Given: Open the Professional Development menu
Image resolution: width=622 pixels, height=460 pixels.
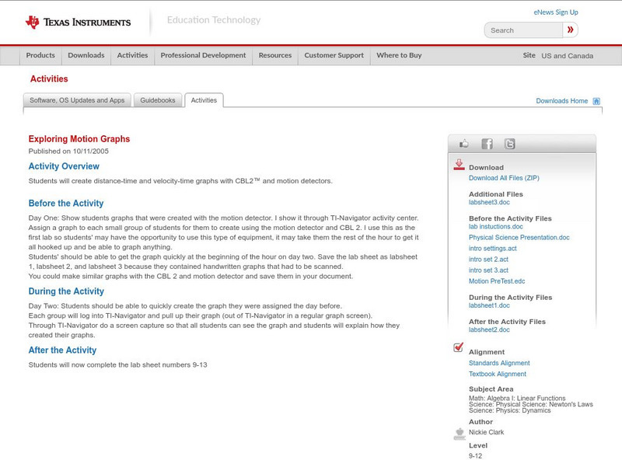Looking at the screenshot, I should (x=203, y=55).
